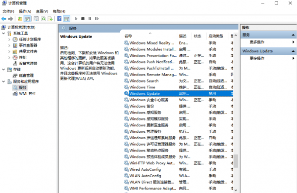Select the Windows Search service row
297x193 pixels.
pos(179,81)
